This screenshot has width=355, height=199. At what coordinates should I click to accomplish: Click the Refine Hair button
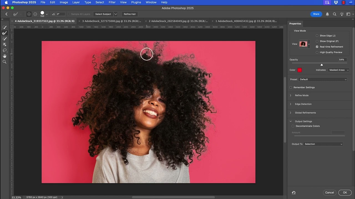130,14
